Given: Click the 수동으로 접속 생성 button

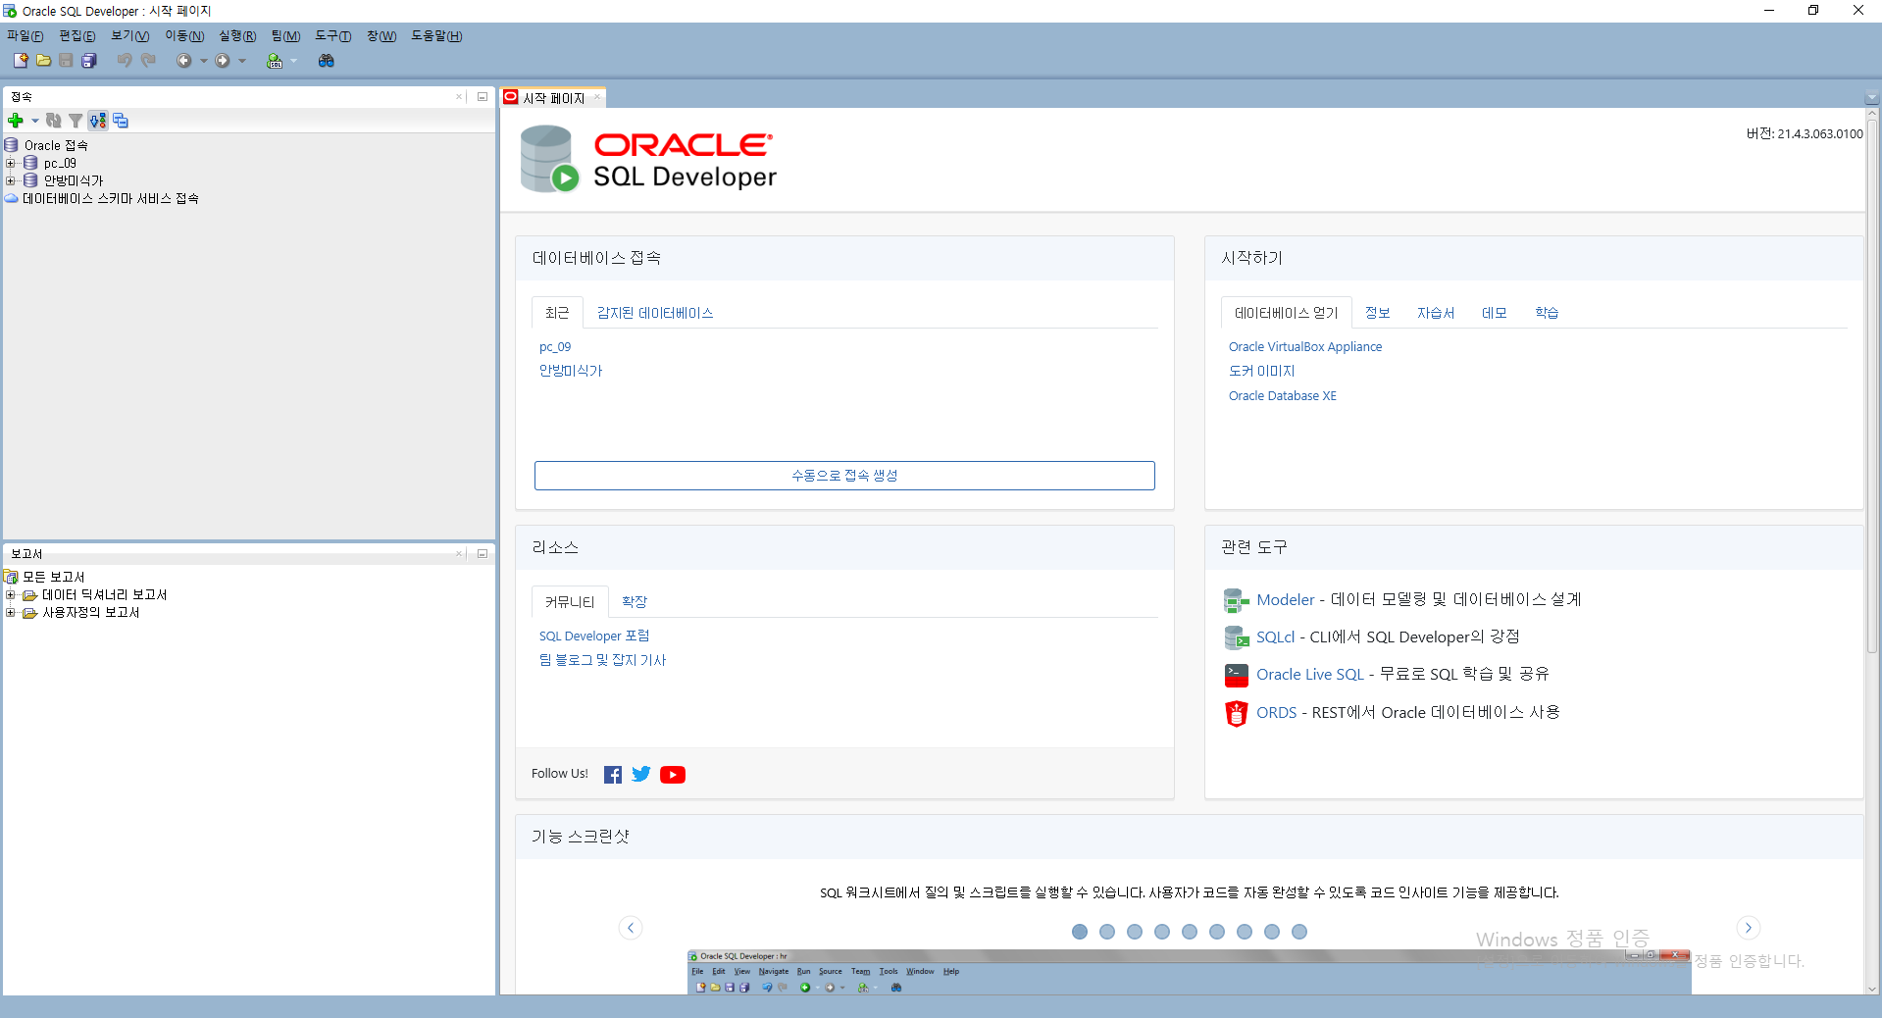Looking at the screenshot, I should click(844, 476).
